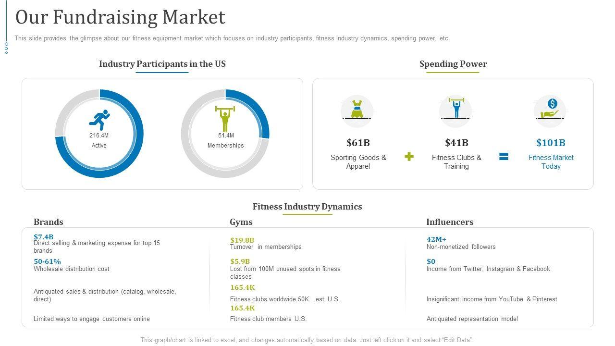The image size is (615, 346).
Task: Click the Fitness Industry Dynamics heading
Action: click(x=307, y=207)
